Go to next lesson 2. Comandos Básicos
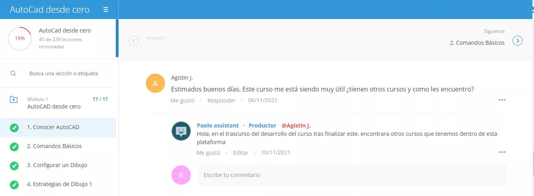534x196 pixels. [x=477, y=43]
